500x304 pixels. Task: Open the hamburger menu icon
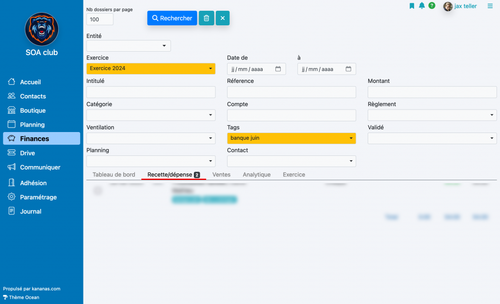point(490,6)
